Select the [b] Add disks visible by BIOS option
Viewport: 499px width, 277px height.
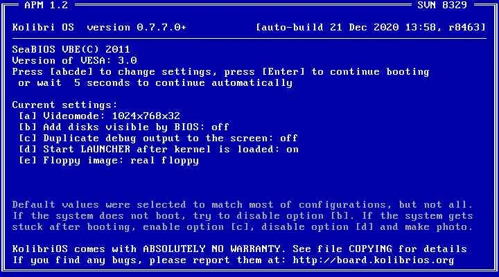[x=124, y=127]
